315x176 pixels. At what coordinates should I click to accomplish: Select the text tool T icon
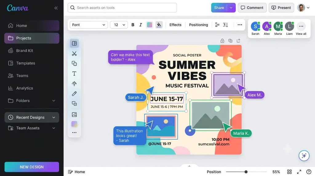click(74, 74)
